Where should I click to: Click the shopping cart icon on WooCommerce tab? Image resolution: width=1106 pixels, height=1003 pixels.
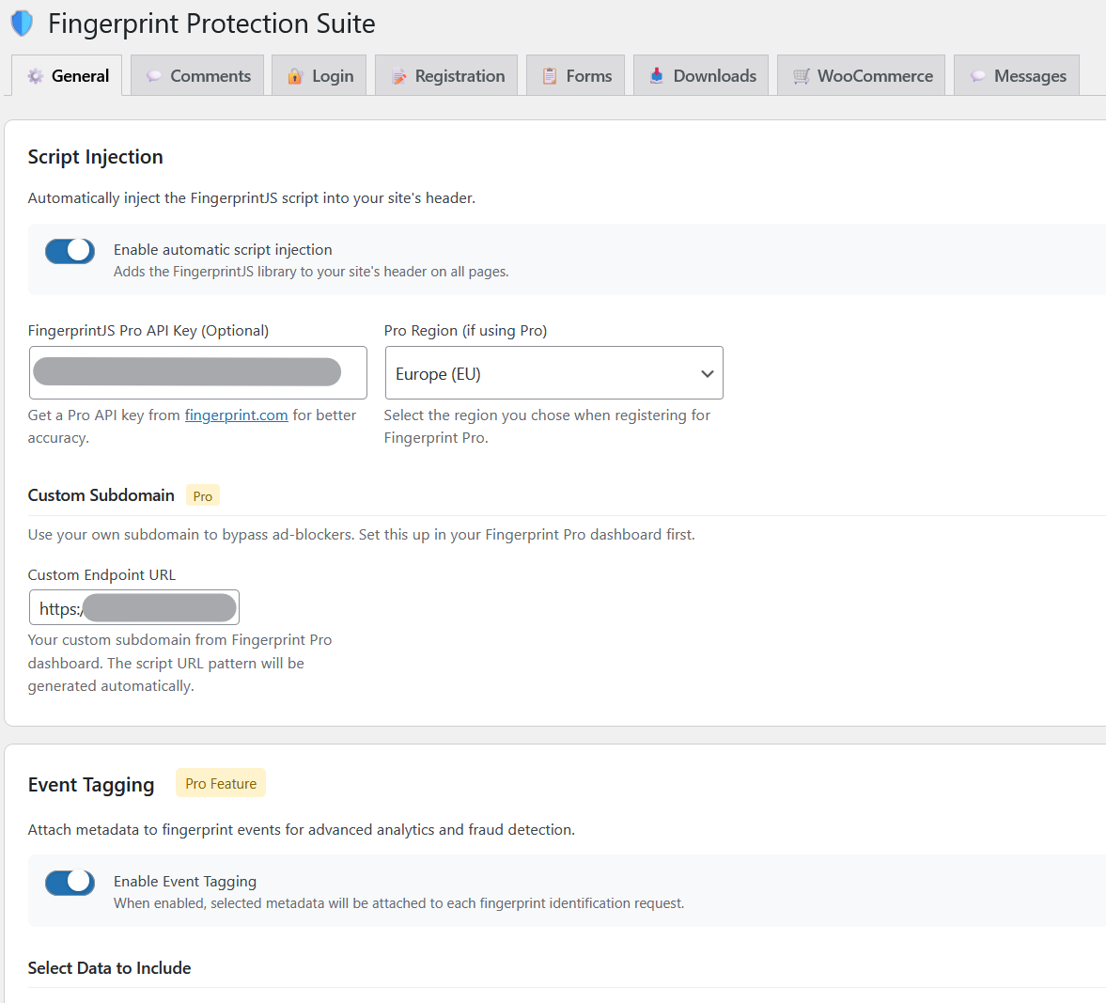click(x=802, y=76)
